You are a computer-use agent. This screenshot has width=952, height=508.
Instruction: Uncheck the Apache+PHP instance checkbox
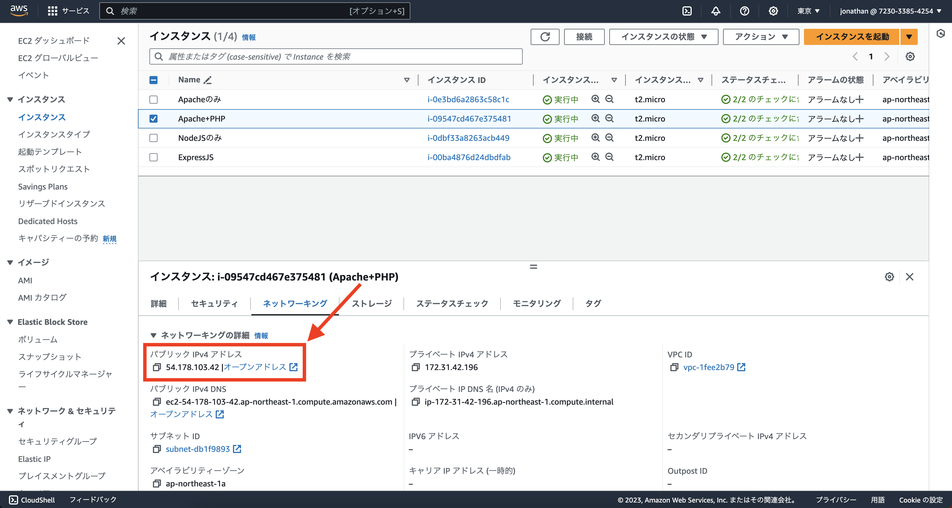[x=153, y=119]
